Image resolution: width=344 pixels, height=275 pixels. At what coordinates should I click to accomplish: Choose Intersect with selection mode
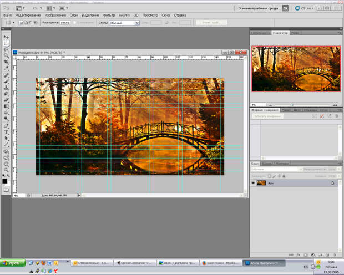point(36,23)
